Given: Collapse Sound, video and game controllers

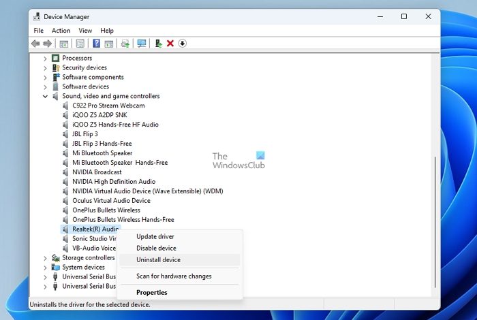Looking at the screenshot, I should point(46,97).
